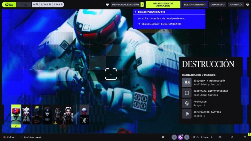
Task: Open settings gear in bottom bar
Action: (x=232, y=137)
